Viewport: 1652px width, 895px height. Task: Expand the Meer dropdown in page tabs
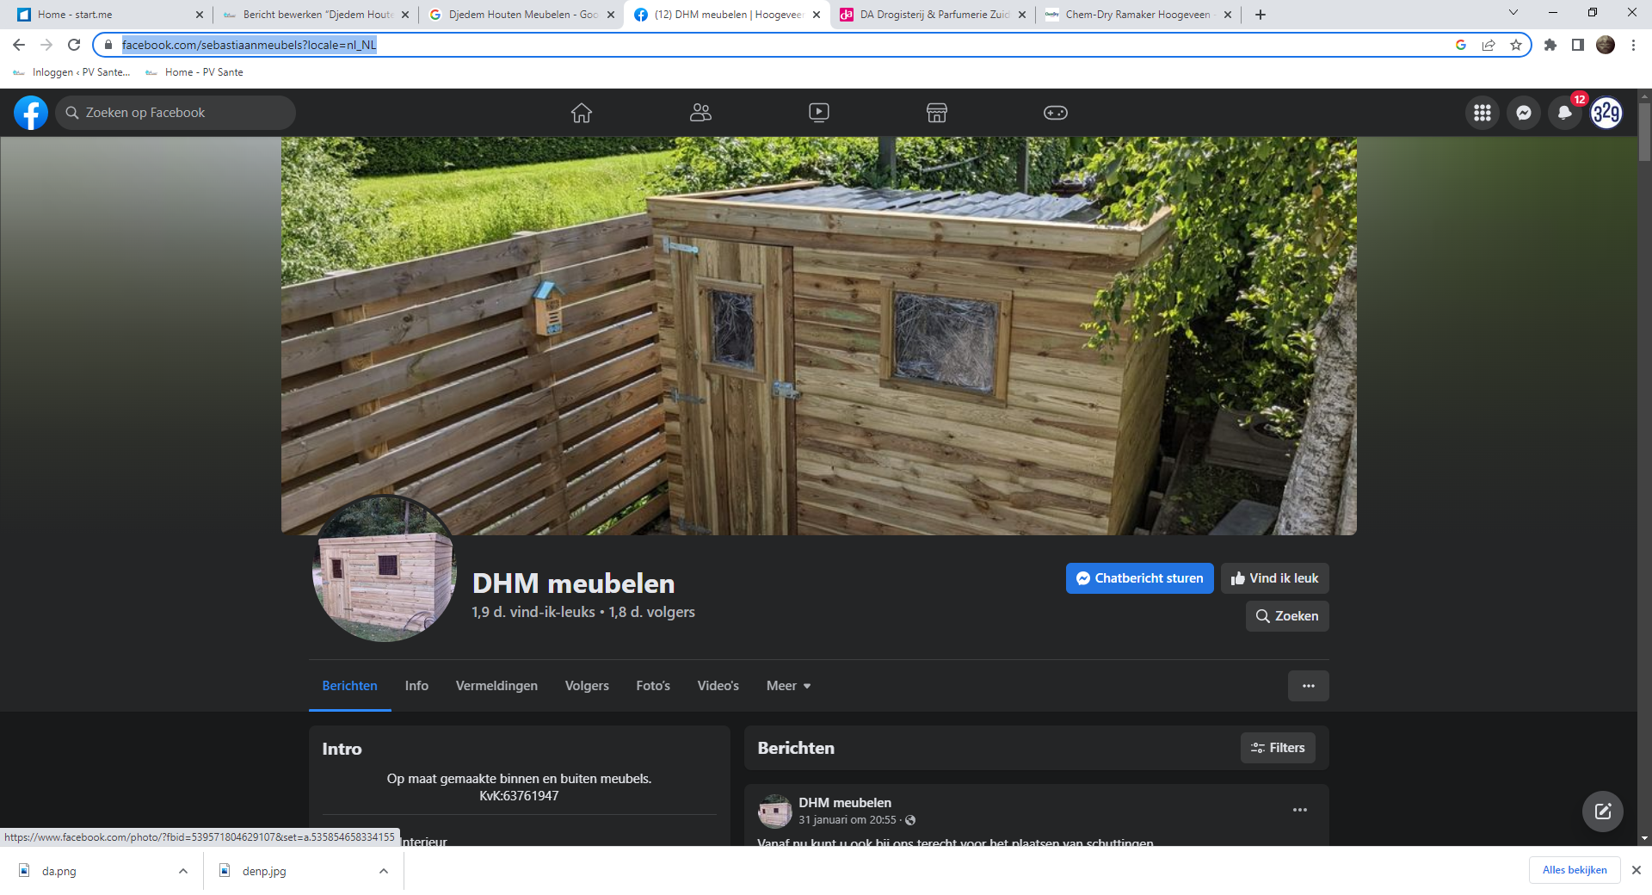pos(788,686)
